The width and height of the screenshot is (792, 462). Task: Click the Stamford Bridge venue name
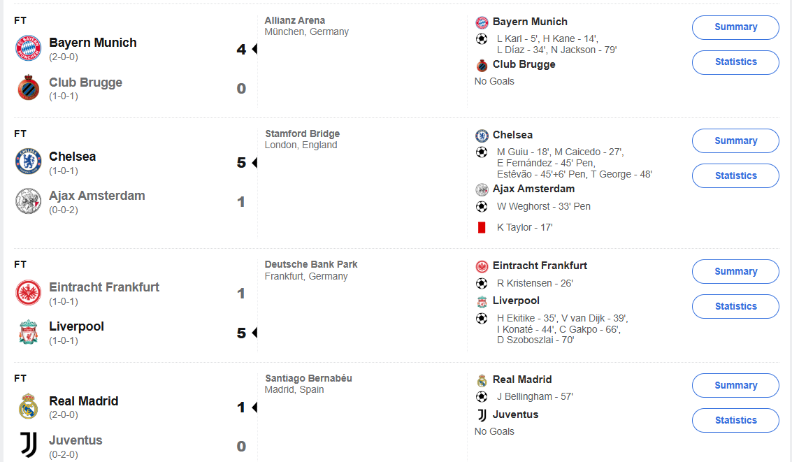coord(302,133)
